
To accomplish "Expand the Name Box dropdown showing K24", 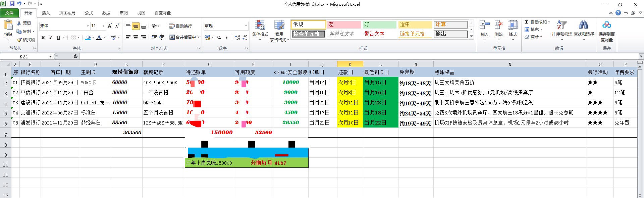I will pyautogui.click(x=50, y=56).
